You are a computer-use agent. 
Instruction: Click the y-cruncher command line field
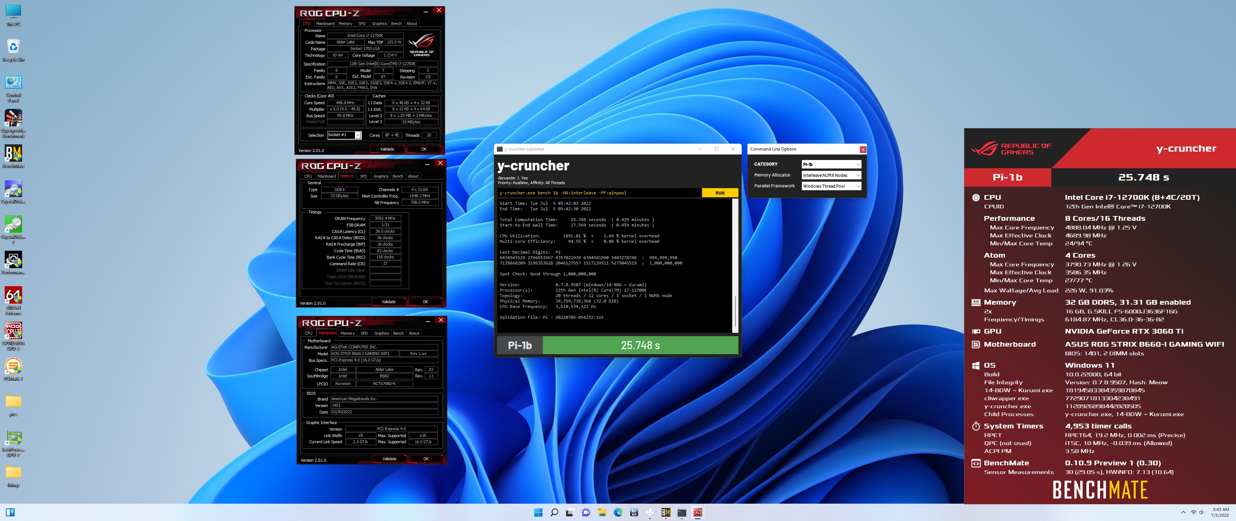(599, 193)
